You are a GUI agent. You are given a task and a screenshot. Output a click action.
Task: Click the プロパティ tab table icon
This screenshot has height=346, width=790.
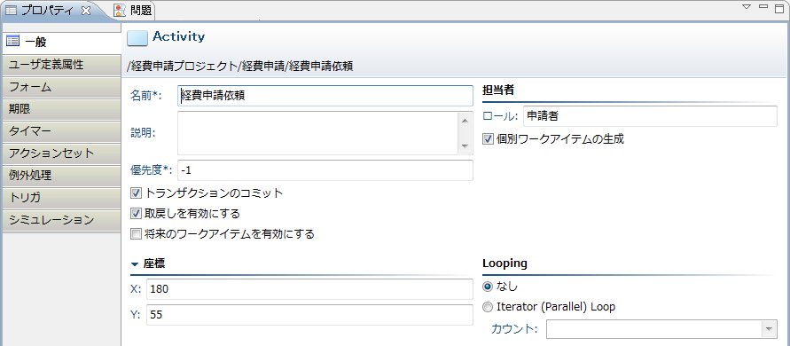pos(11,11)
